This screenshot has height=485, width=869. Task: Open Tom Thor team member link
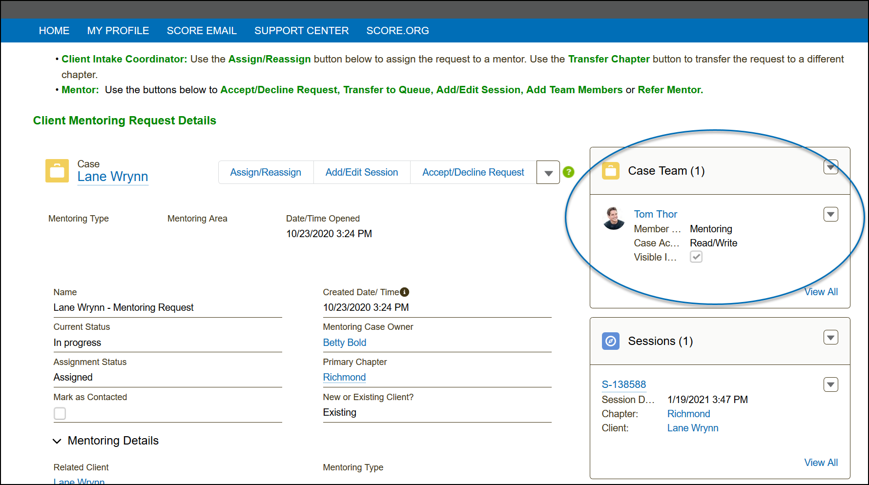pos(656,214)
